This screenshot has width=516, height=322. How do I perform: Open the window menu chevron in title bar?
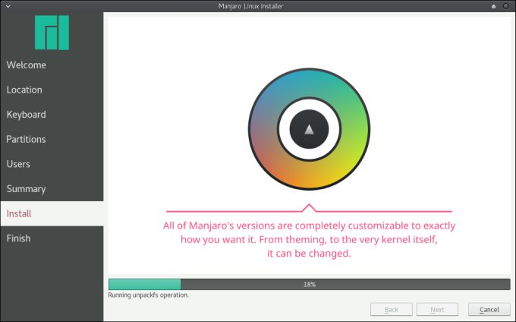8,6
